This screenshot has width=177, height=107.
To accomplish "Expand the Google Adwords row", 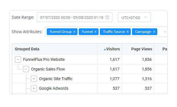I will pos(34,88).
